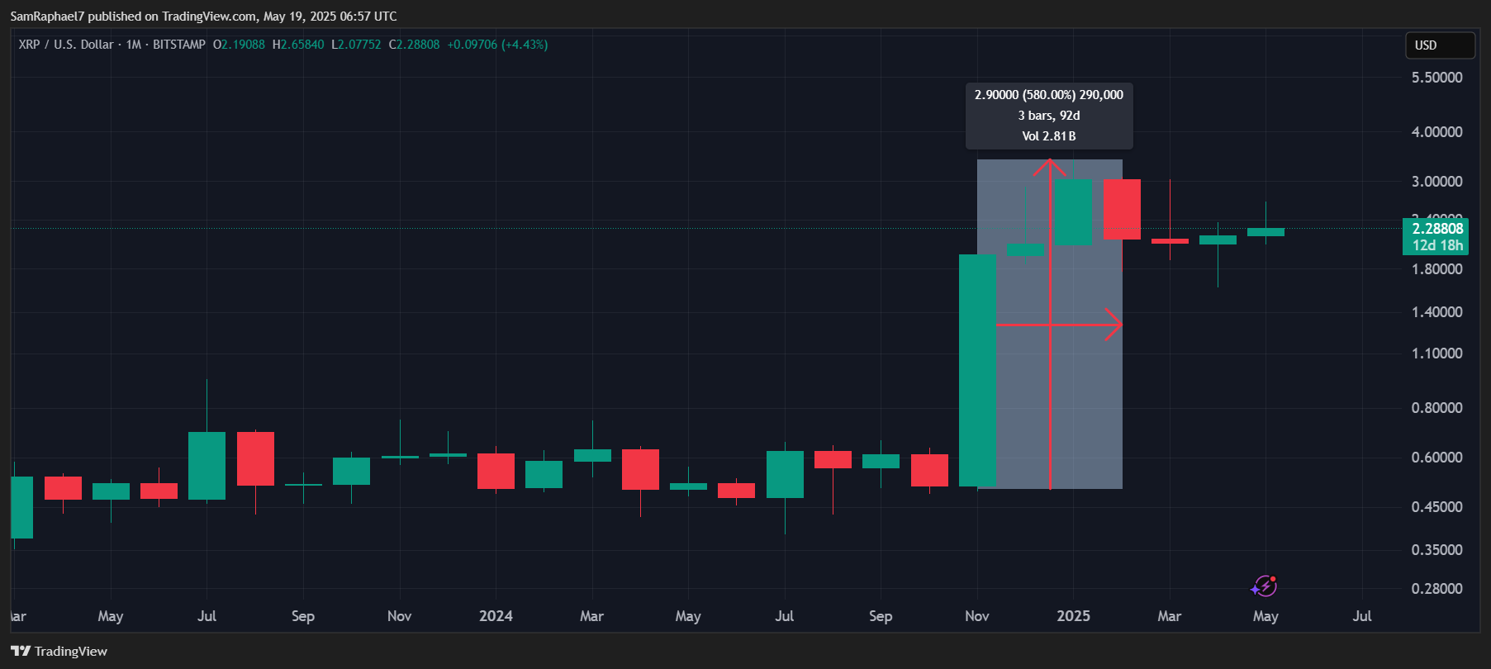Viewport: 1491px width, 669px height.
Task: Click the 0.28000 price scale label
Action: point(1436,589)
